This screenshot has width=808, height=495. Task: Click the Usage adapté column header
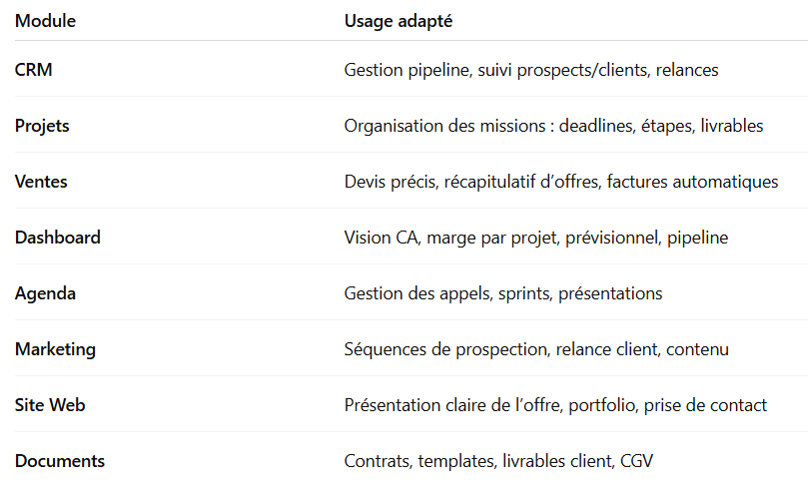tap(401, 21)
